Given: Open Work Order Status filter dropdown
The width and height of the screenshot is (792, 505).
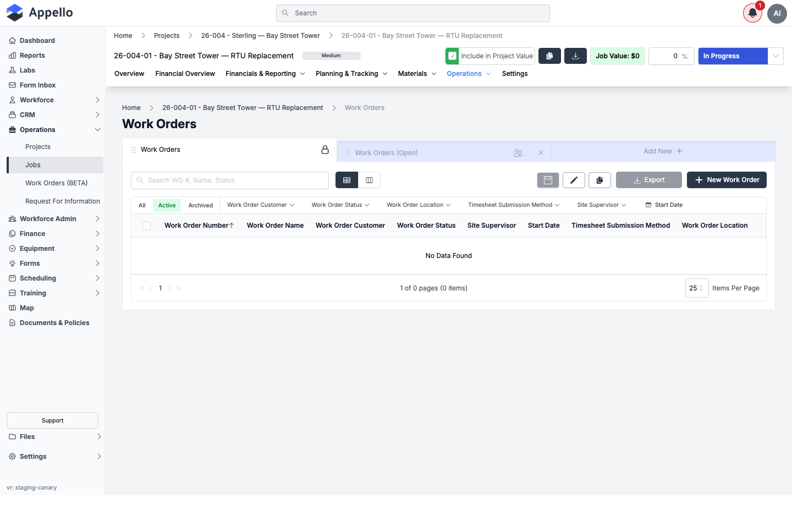Looking at the screenshot, I should [x=340, y=205].
